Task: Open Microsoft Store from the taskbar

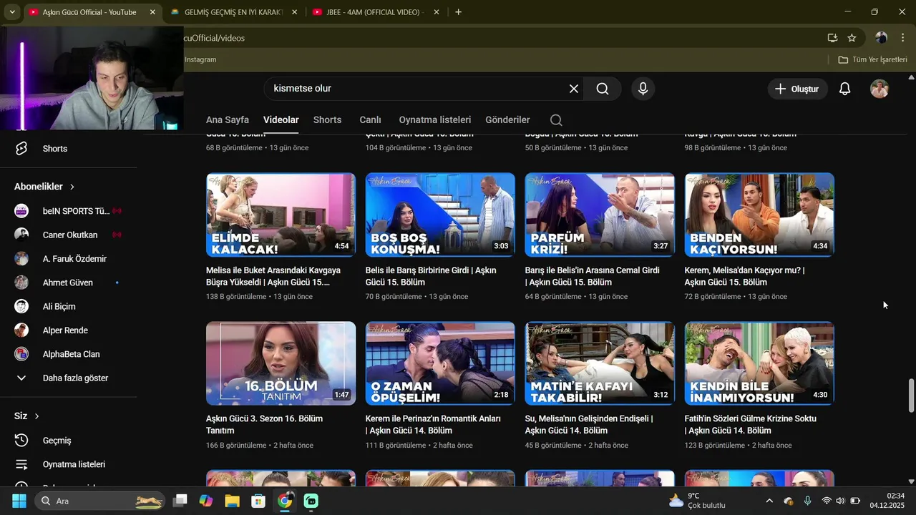Action: tap(258, 501)
